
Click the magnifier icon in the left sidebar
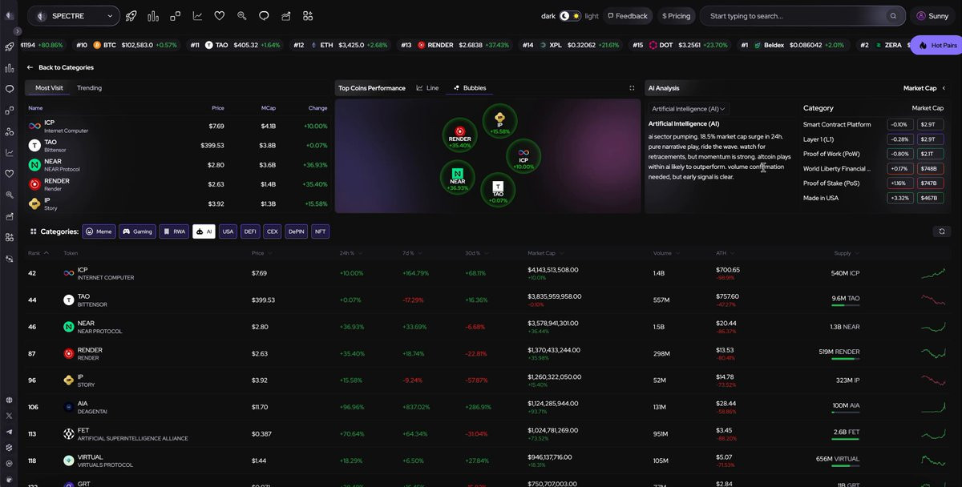point(10,195)
